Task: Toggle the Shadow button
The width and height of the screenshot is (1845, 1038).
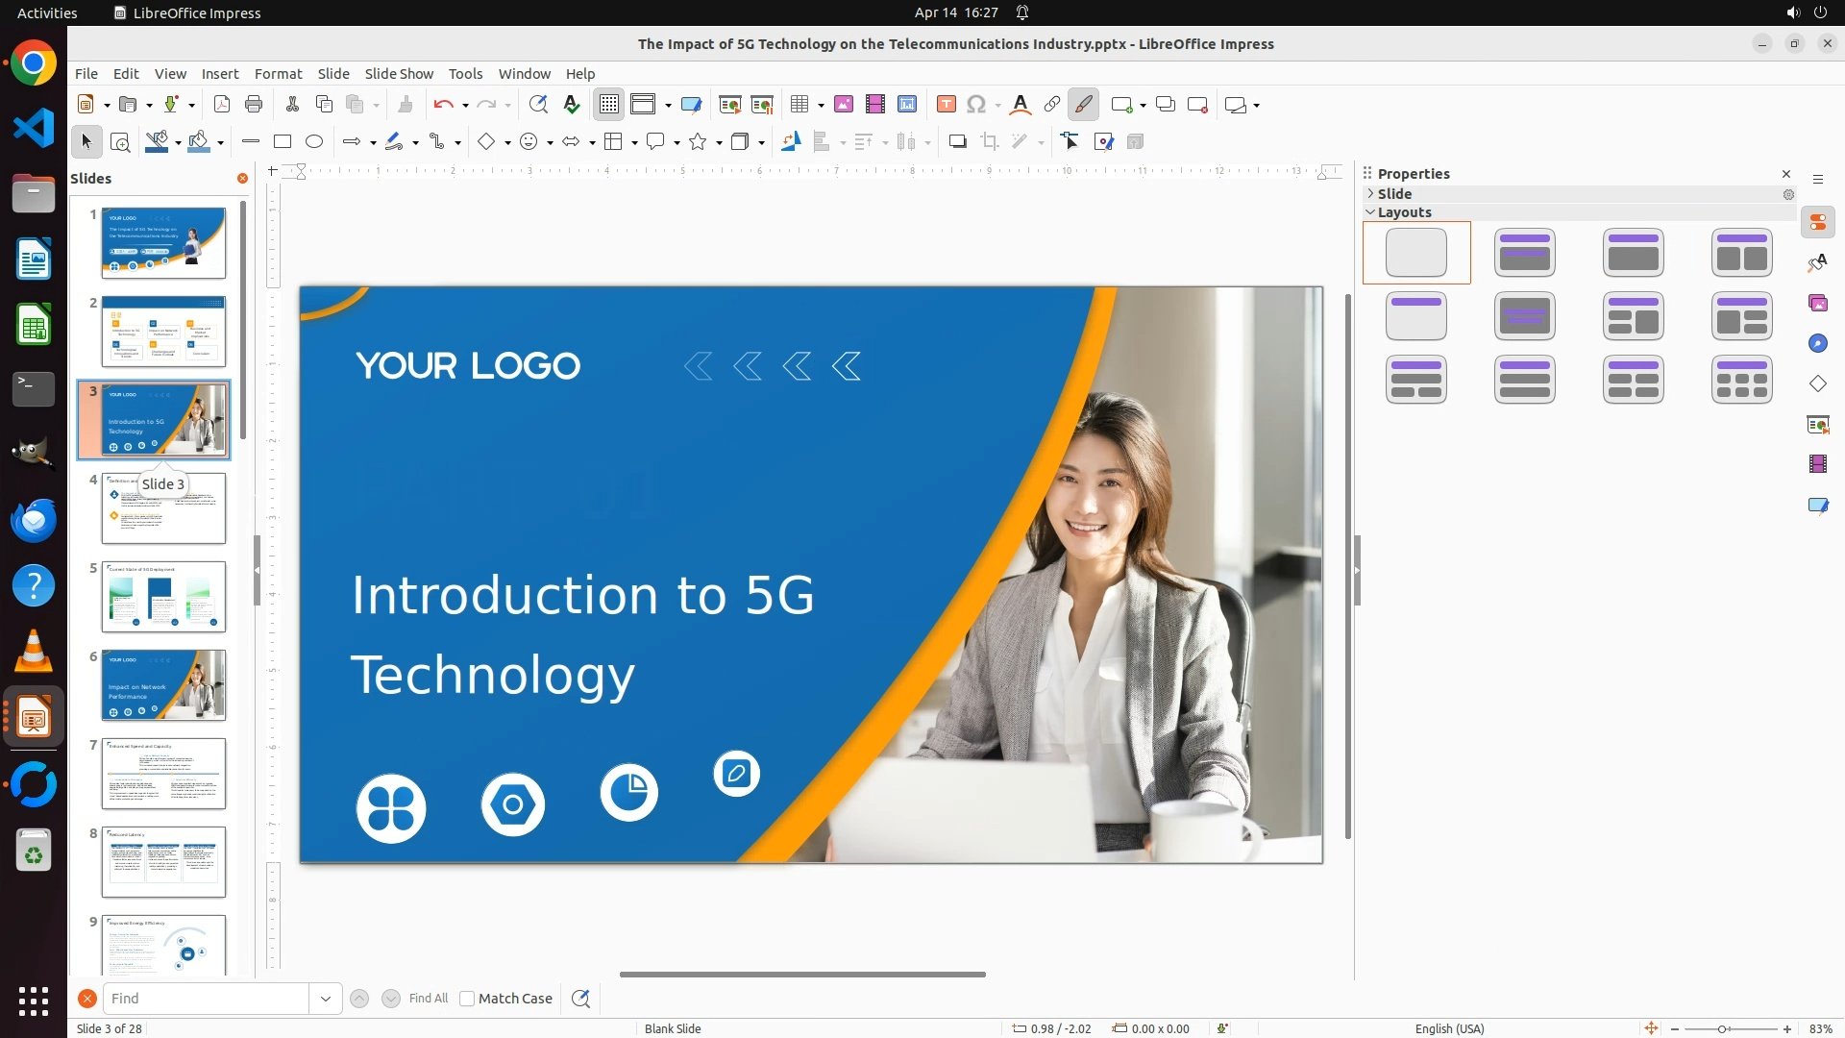Action: 957,142
